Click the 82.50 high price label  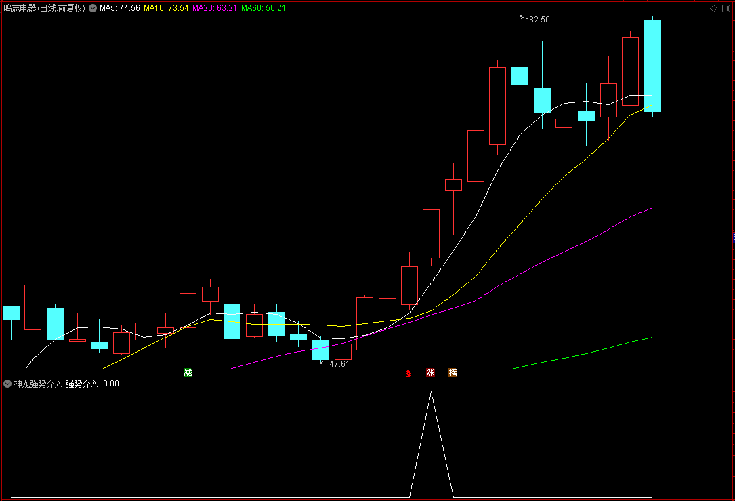pos(539,19)
